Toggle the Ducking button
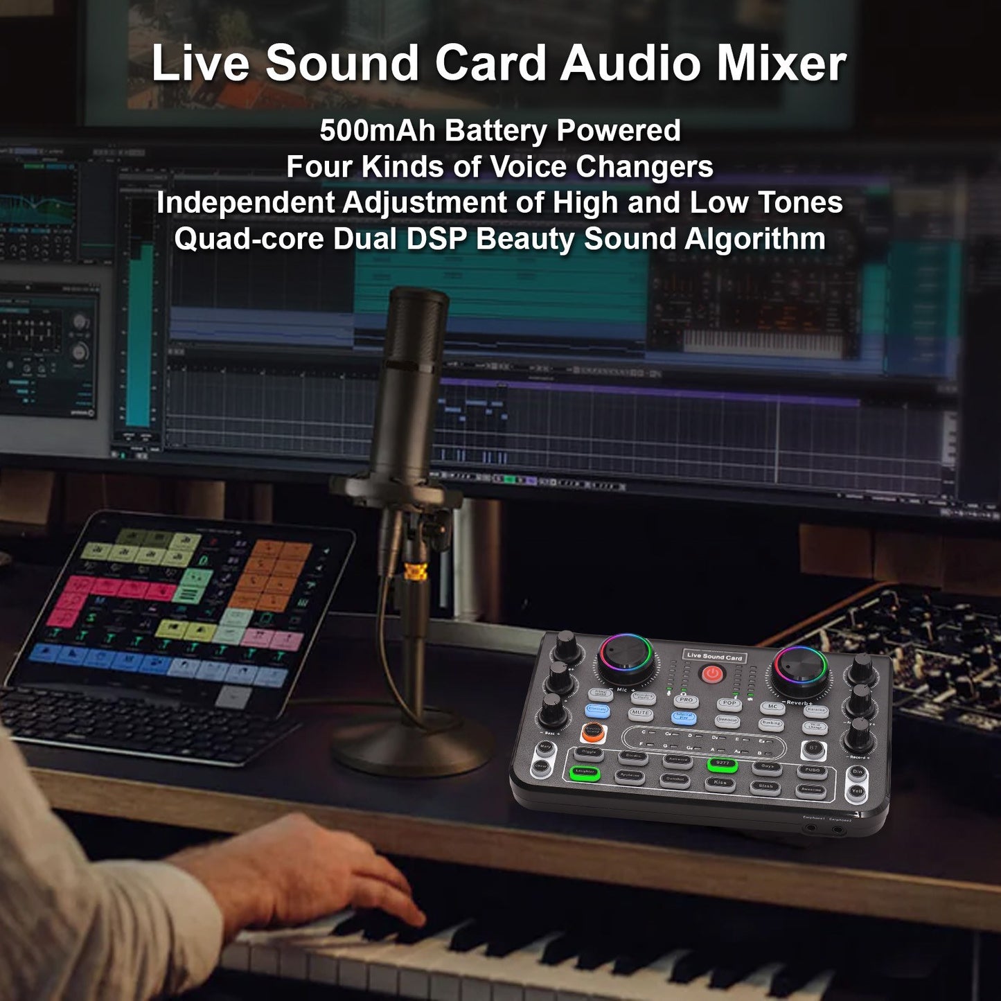The height and width of the screenshot is (1001, 1001). pyautogui.click(x=771, y=725)
